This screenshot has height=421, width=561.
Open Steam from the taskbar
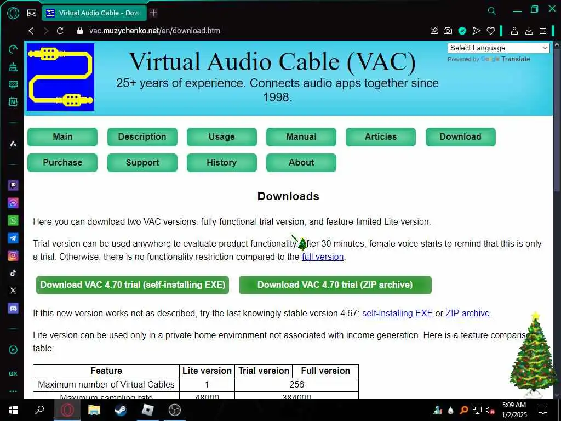(x=121, y=410)
